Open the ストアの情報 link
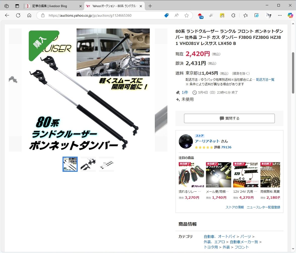This screenshot has width=296, height=253. point(235,207)
